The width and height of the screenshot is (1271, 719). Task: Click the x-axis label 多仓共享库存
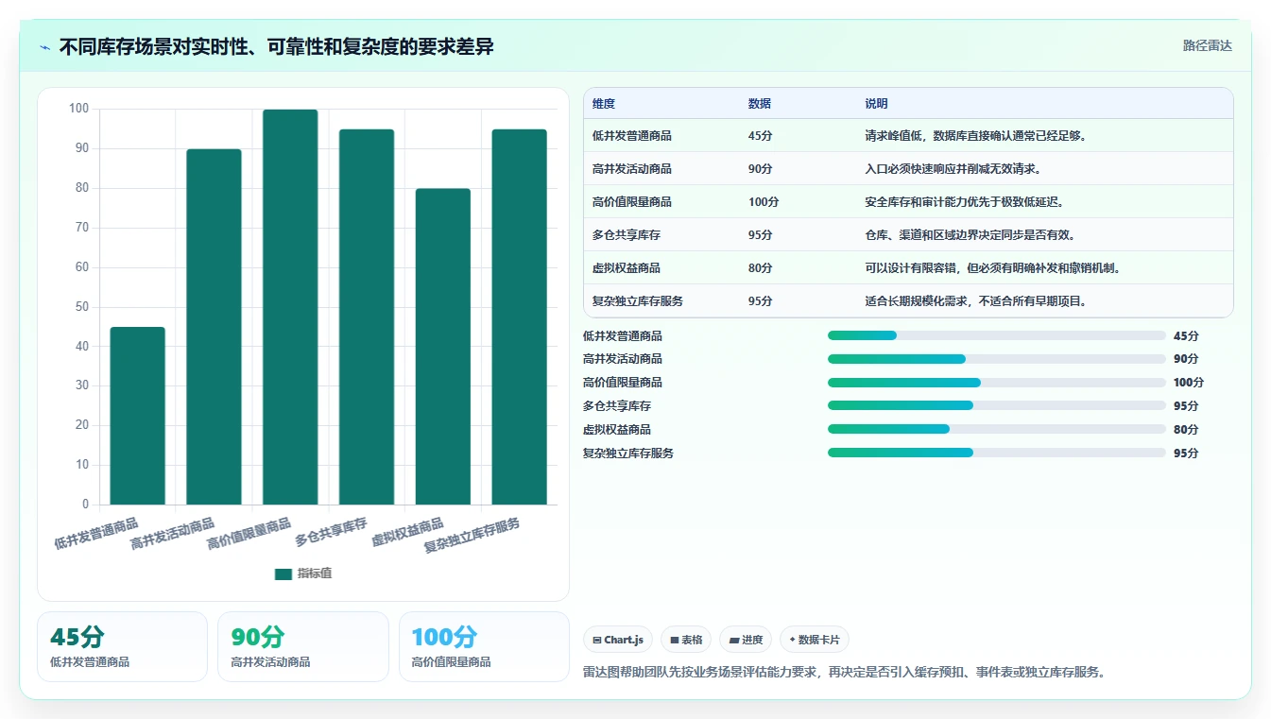332,532
